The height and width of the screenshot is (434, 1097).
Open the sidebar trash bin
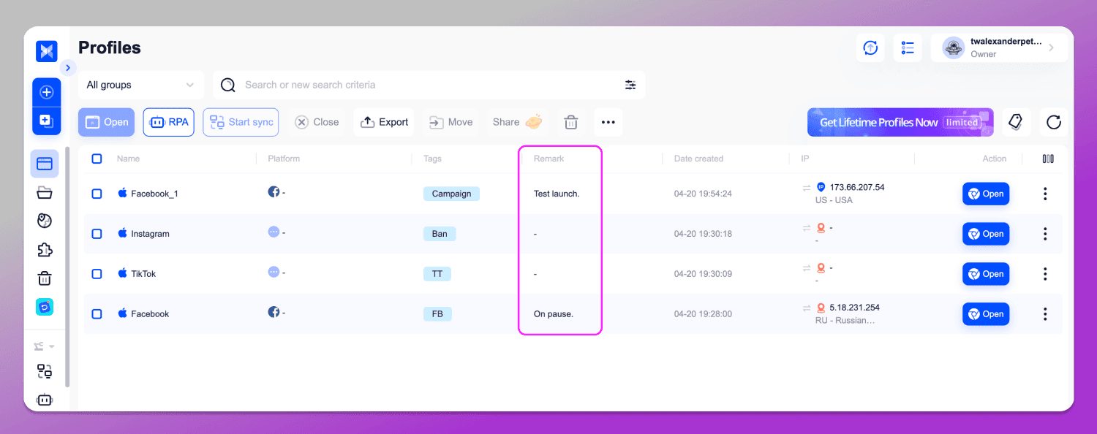[45, 278]
